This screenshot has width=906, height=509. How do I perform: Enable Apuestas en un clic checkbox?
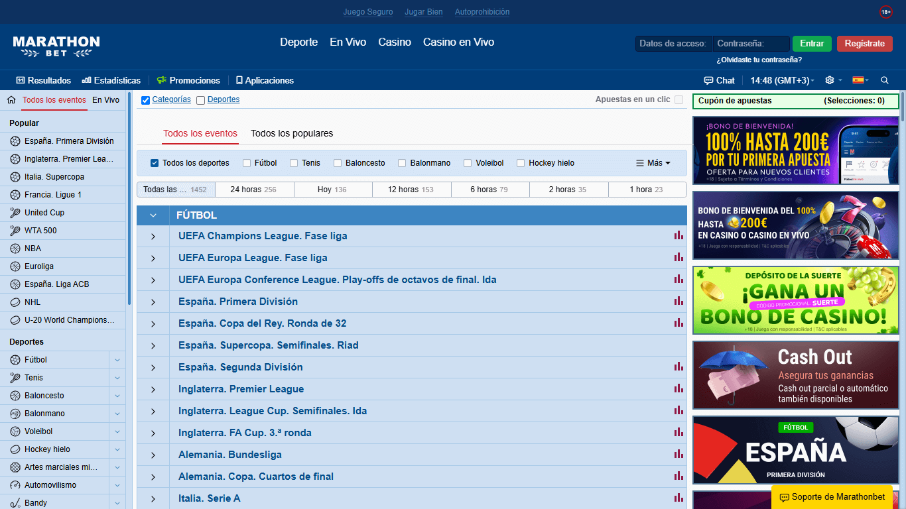[679, 99]
